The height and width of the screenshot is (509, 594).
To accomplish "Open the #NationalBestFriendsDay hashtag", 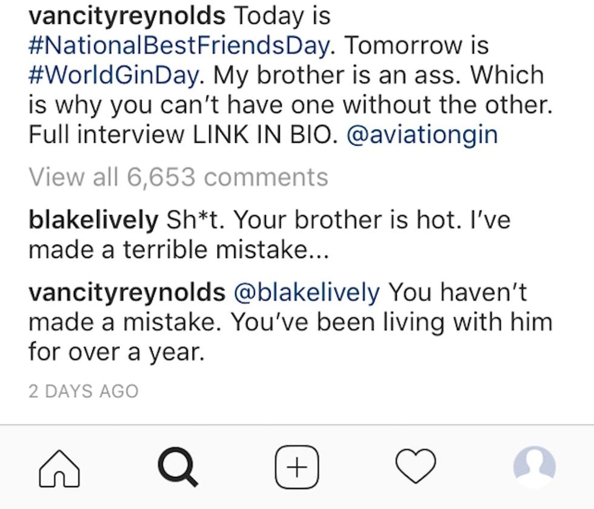I will [179, 45].
